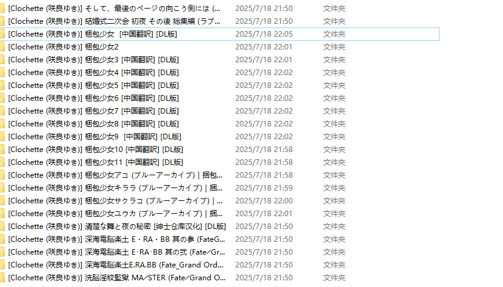The image size is (503, 287).
Task: Click folder icon of 結婚式二次会 row
Action: point(2,21)
